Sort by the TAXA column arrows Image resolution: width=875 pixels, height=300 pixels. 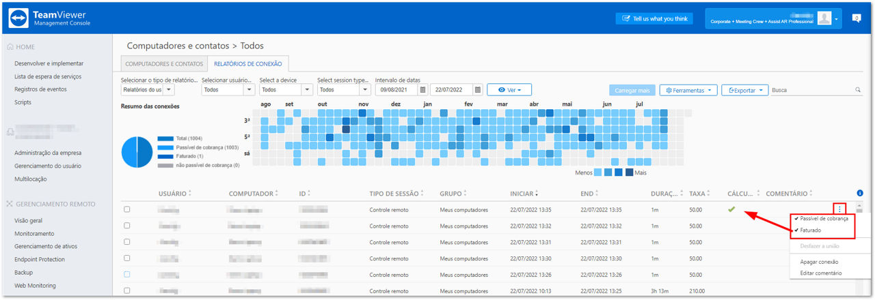point(710,194)
